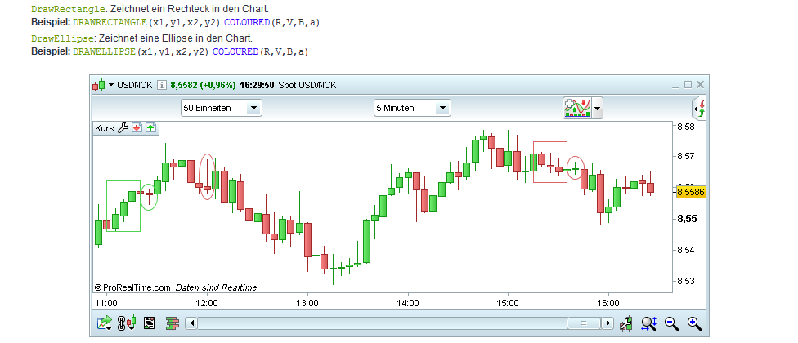The width and height of the screenshot is (798, 343).
Task: Click the 8,5586 current price label
Action: tap(691, 192)
